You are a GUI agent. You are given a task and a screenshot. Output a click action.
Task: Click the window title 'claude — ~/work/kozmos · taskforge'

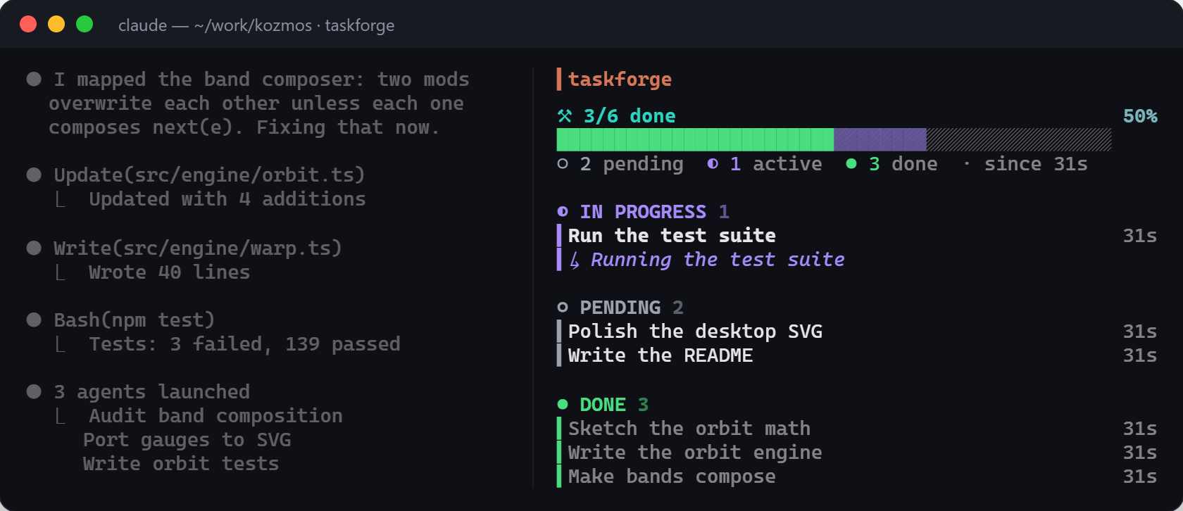[x=256, y=25]
